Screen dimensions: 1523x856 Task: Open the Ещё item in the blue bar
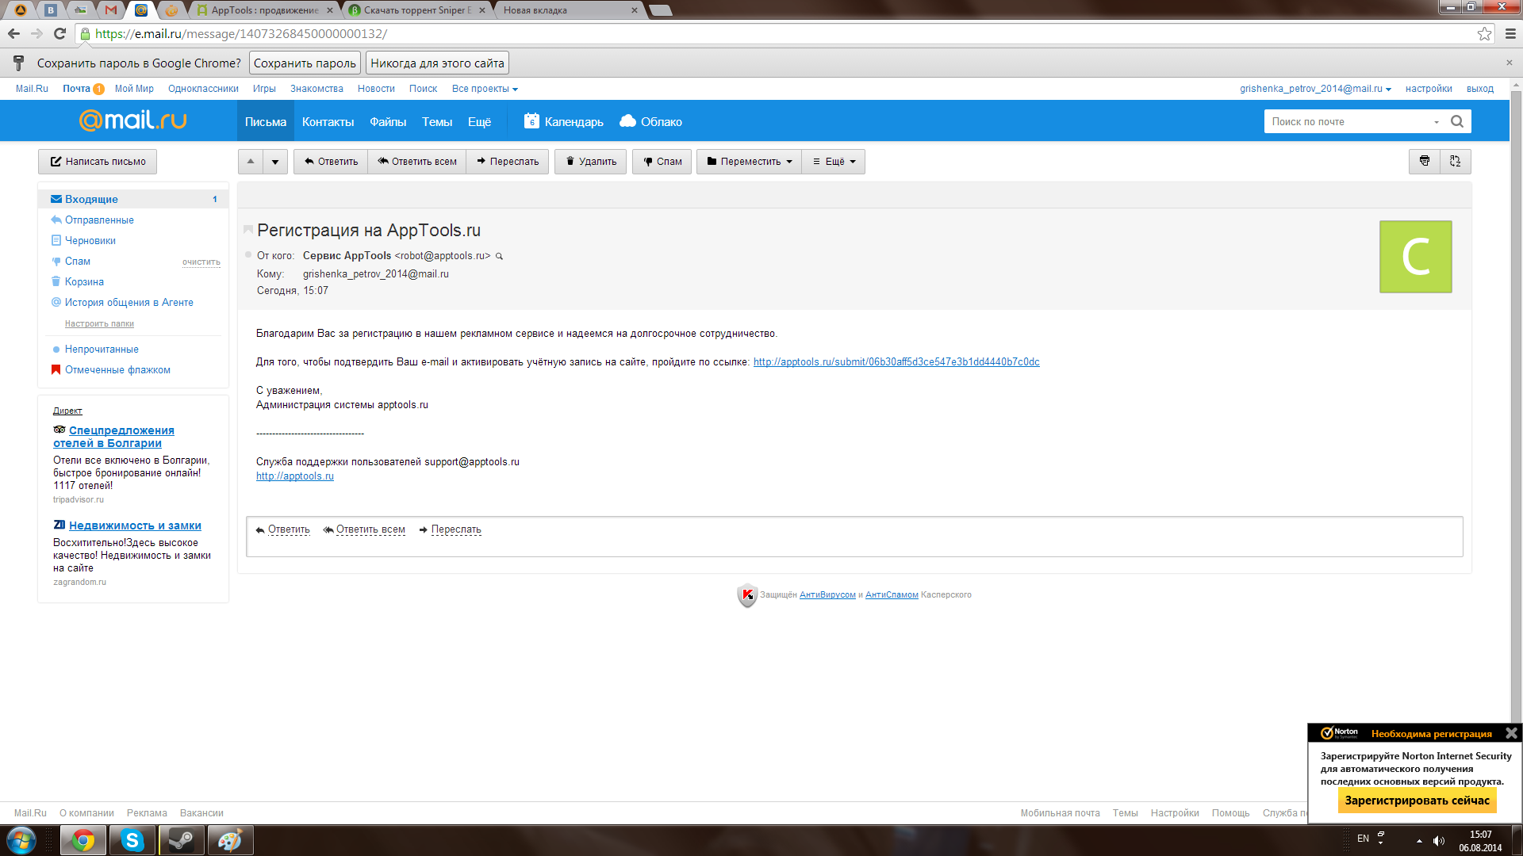coord(479,121)
